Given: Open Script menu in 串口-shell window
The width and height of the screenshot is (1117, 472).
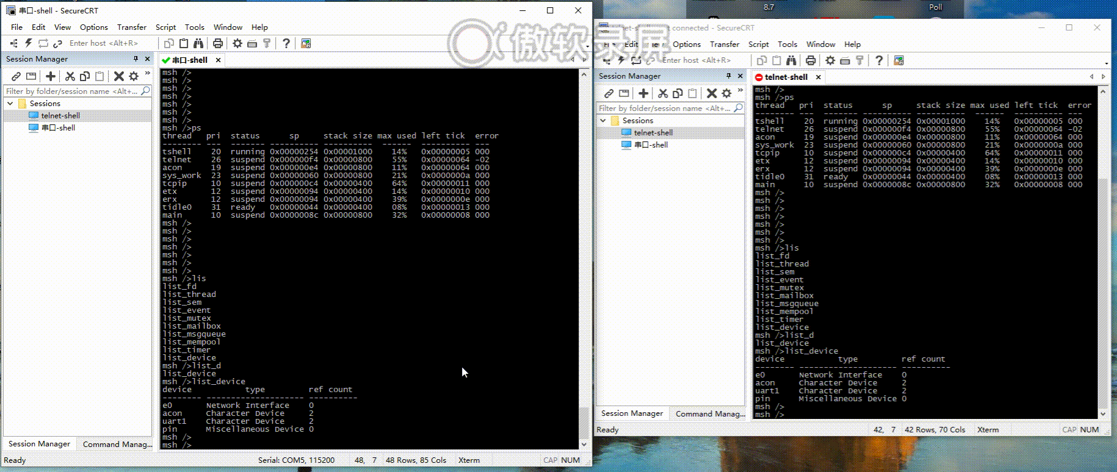Looking at the screenshot, I should tap(165, 27).
